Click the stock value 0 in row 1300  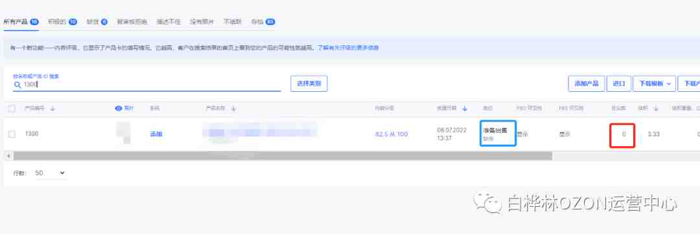[624, 134]
